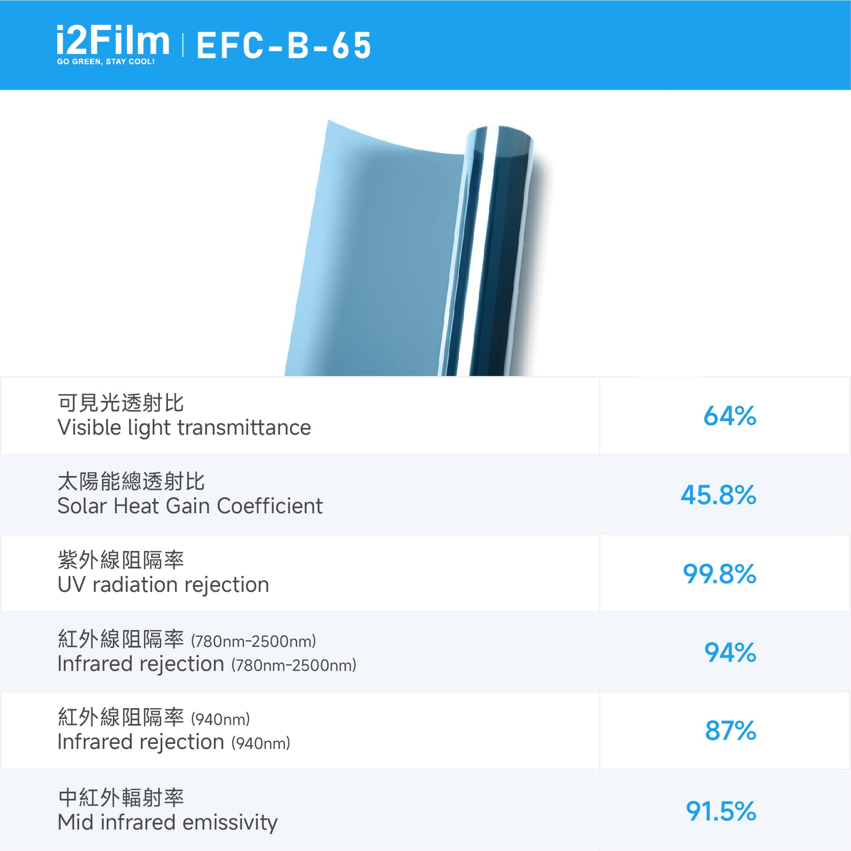This screenshot has height=851, width=851.
Task: Select the UV radiation rejection label
Action: 163,585
